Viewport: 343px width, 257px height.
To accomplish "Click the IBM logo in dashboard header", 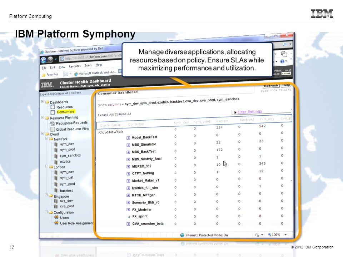I will pos(47,85).
